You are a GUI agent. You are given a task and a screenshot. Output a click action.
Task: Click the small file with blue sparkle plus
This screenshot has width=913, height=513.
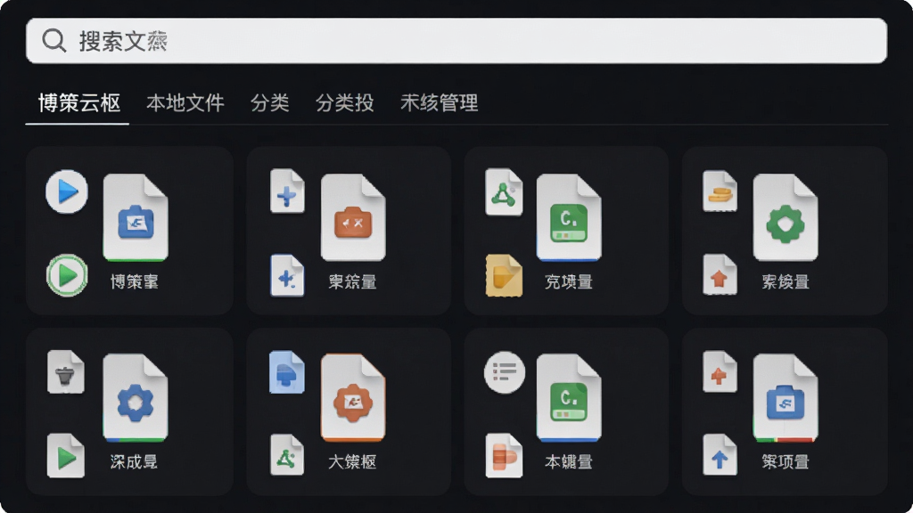point(287,275)
